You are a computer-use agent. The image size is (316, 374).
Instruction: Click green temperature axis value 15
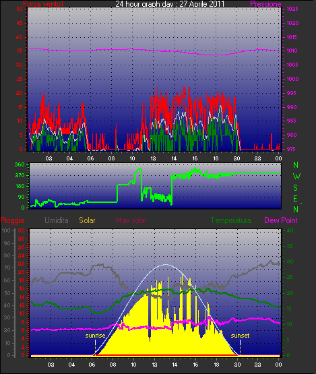tap(290, 309)
